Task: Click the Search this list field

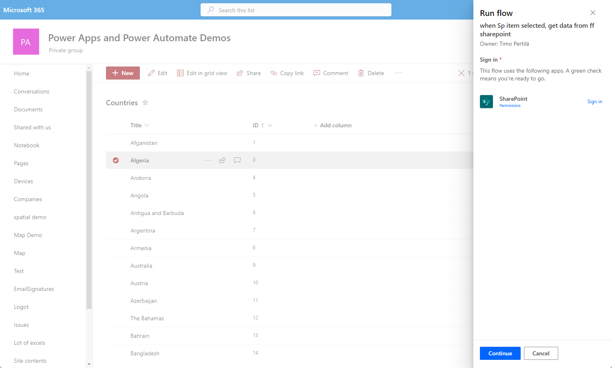Action: pos(296,10)
